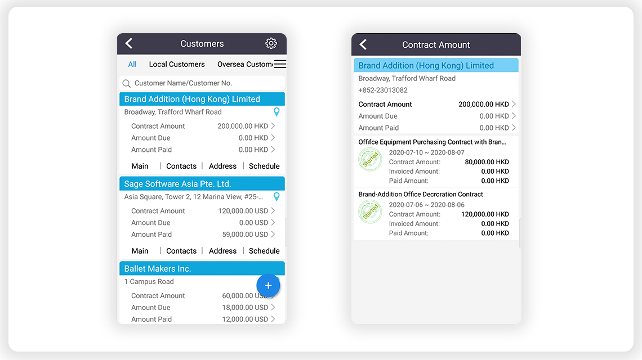Image resolution: width=642 pixels, height=360 pixels.
Task: Click phone number +852-23013082
Action: [383, 90]
